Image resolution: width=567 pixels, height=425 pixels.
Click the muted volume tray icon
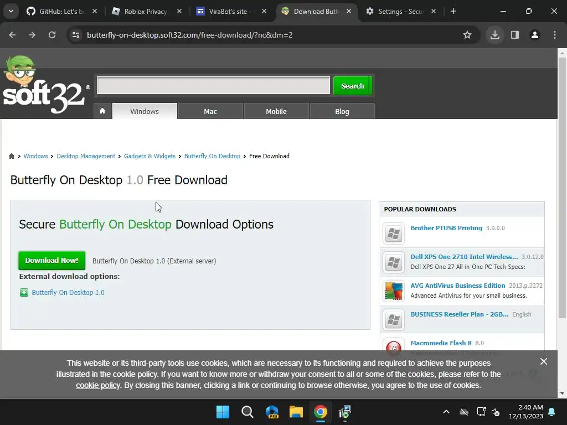(x=496, y=412)
